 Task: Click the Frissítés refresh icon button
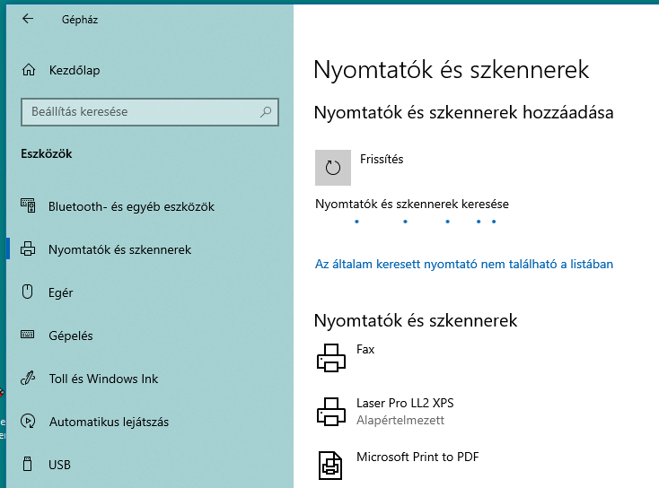[333, 168]
